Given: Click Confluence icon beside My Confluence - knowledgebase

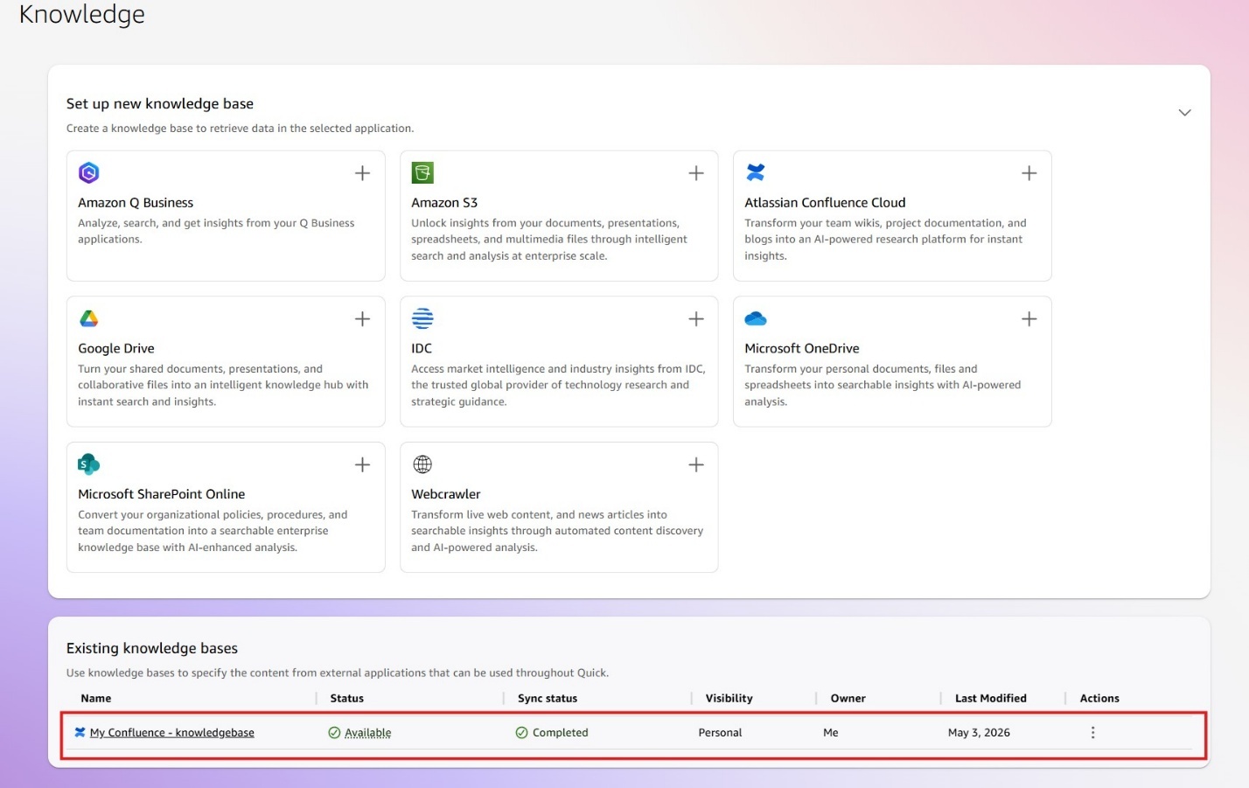Looking at the screenshot, I should [80, 732].
